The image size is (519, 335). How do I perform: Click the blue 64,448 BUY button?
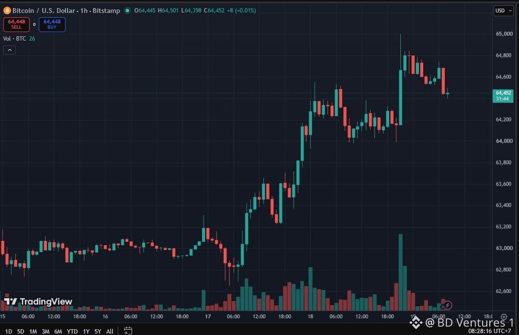pyautogui.click(x=52, y=24)
